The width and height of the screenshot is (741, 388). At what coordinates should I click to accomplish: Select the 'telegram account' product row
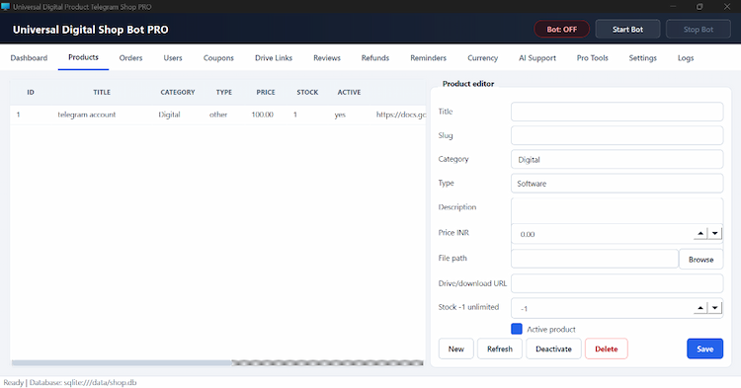point(218,115)
